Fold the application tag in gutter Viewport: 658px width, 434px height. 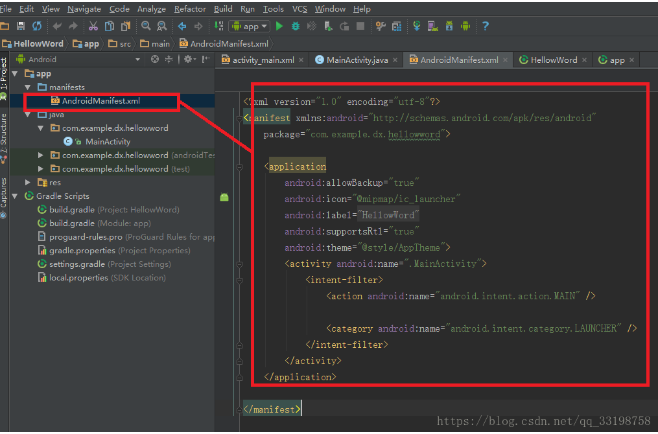(x=240, y=167)
